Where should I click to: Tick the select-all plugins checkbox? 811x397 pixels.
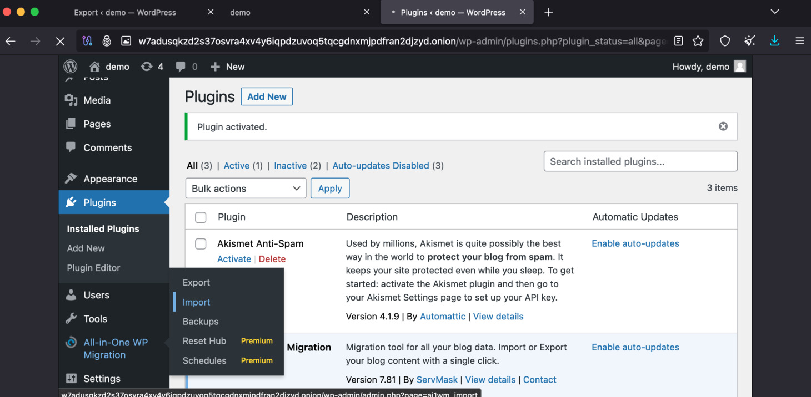click(201, 217)
